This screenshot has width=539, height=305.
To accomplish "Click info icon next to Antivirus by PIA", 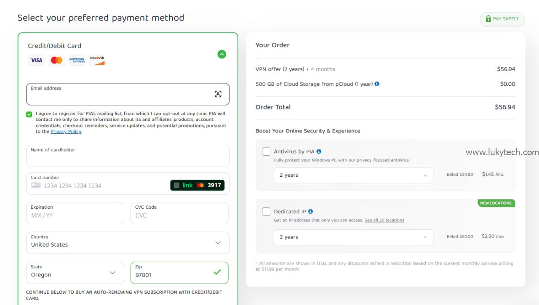I will tap(319, 151).
